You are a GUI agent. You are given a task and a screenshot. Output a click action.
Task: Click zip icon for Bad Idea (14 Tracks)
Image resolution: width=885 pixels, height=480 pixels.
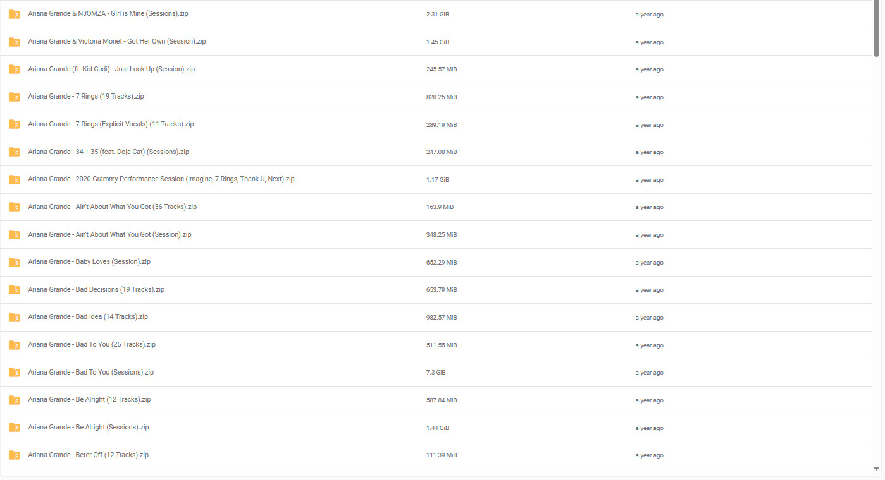click(14, 317)
